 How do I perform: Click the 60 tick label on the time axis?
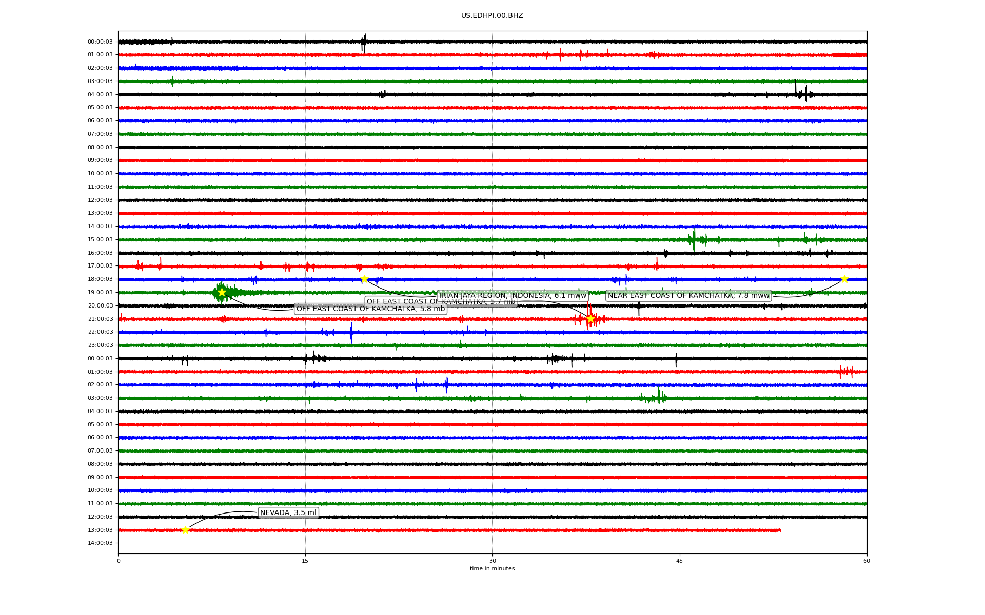click(866, 561)
